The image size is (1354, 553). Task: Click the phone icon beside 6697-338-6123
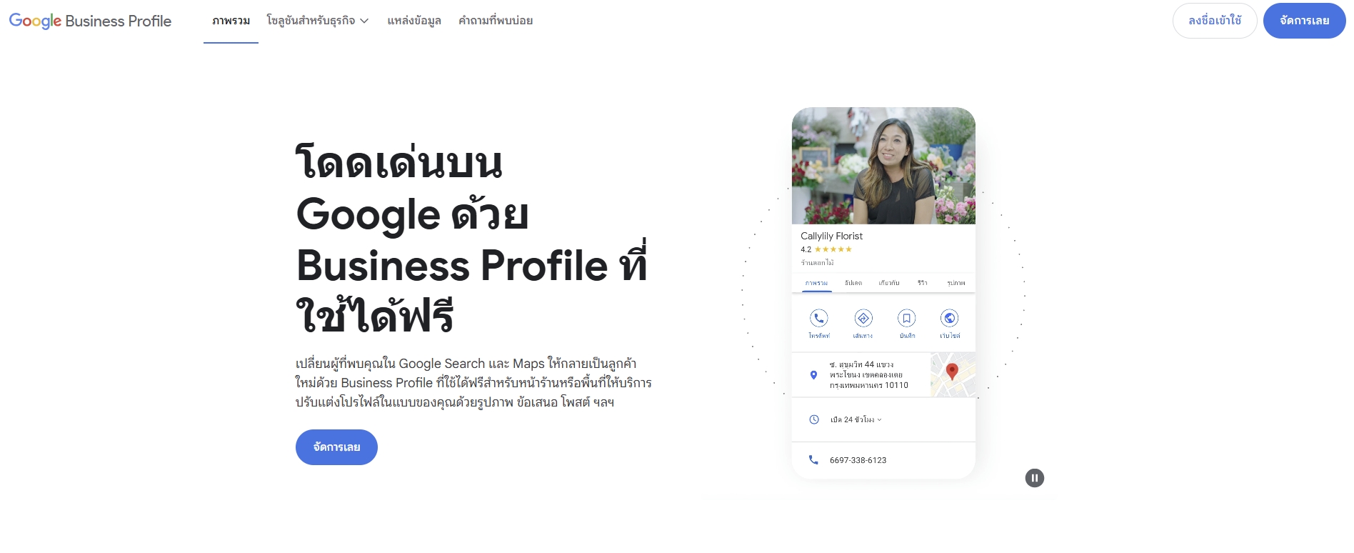pos(813,460)
